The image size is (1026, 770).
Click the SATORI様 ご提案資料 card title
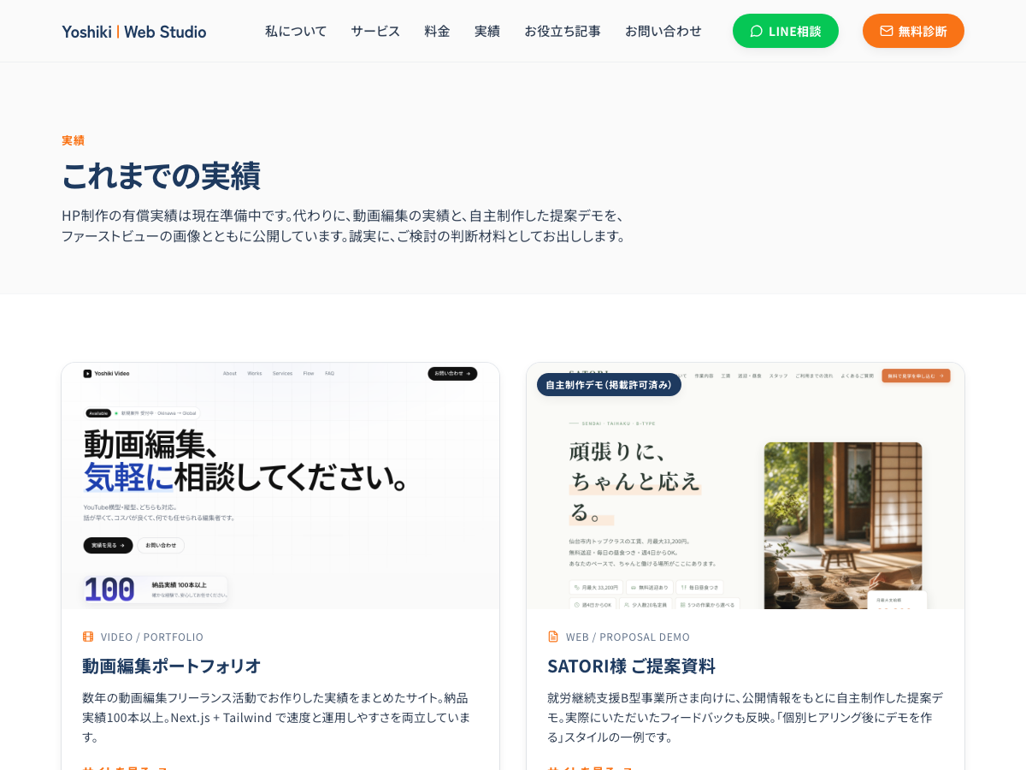[x=631, y=666]
